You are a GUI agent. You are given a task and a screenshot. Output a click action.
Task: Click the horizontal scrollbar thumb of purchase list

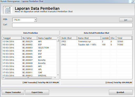click(x=28, y=78)
